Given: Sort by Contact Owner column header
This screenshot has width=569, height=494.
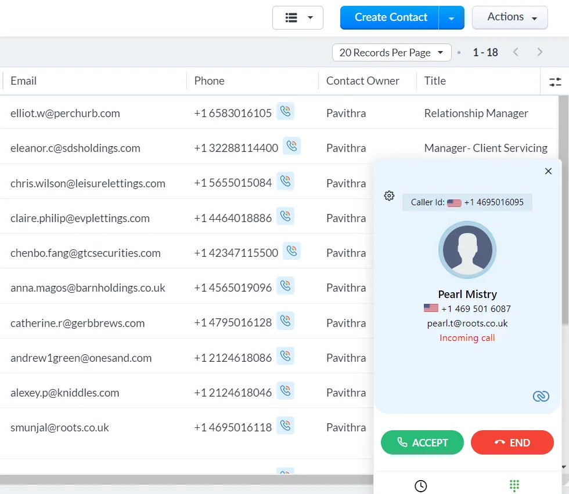Looking at the screenshot, I should [x=362, y=81].
